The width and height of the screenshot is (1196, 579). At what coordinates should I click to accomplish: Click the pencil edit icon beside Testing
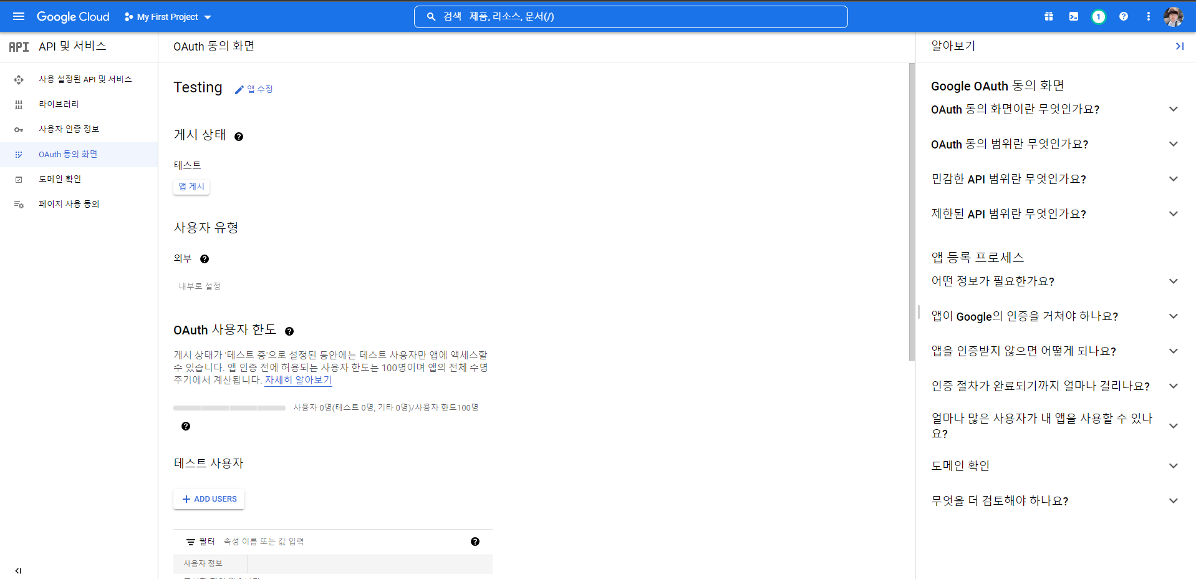pos(239,90)
